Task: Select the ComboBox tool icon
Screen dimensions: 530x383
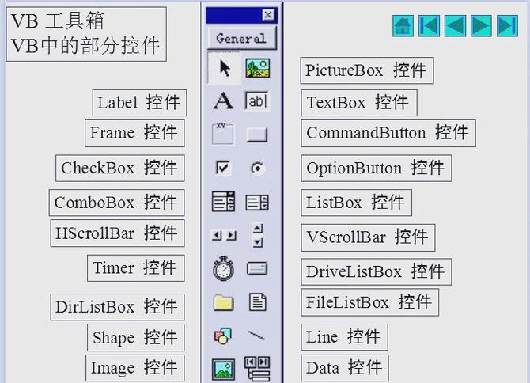Action: 223,202
